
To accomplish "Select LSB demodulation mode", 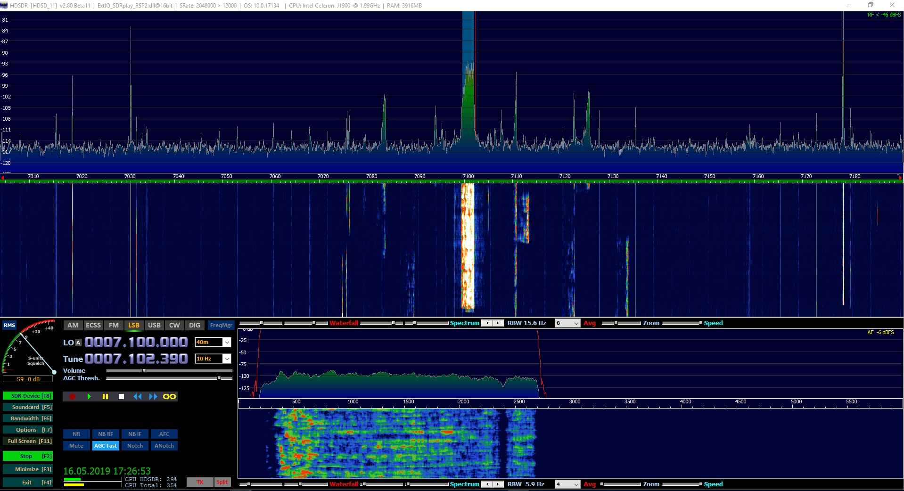I will (134, 325).
